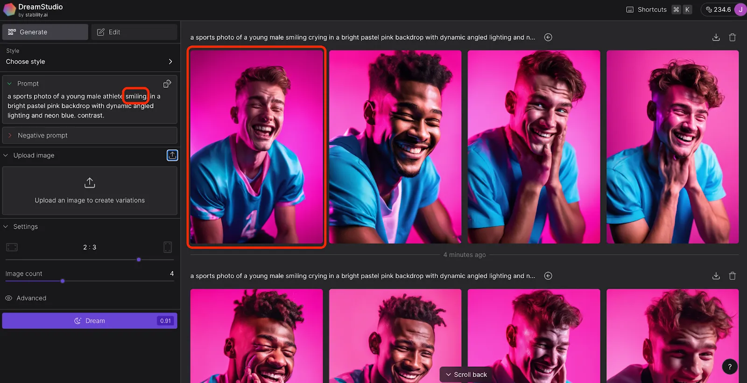The width and height of the screenshot is (747, 383).
Task: Click the second generation prompt text
Action: click(363, 276)
